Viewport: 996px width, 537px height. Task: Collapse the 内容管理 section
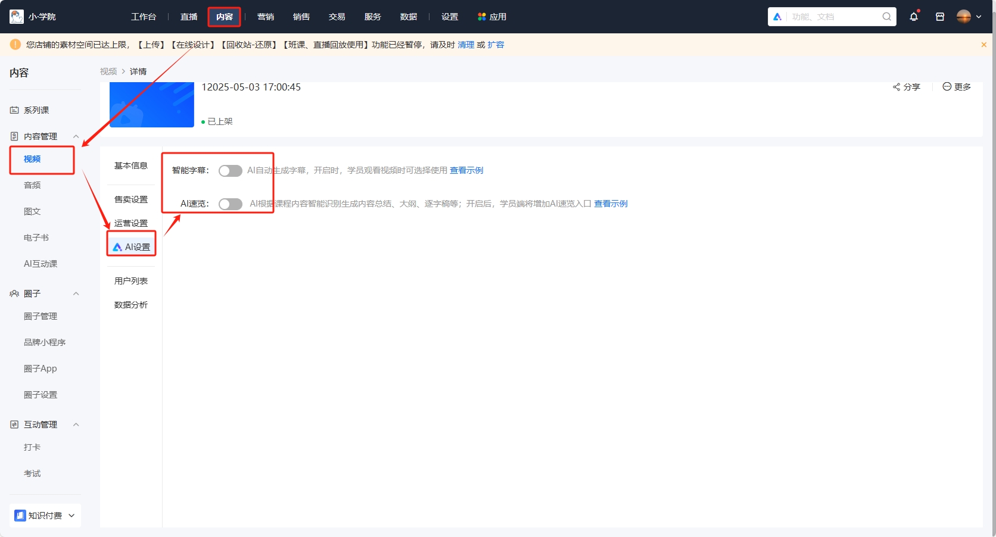point(76,136)
